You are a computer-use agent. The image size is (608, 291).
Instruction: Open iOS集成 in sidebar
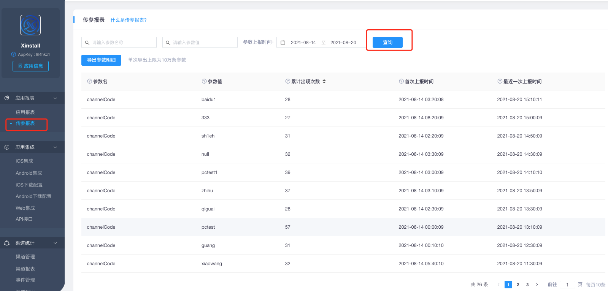click(x=24, y=161)
